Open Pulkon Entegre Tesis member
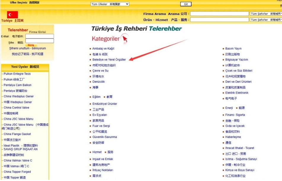The height and width of the screenshot is (181, 282). click(x=17, y=74)
